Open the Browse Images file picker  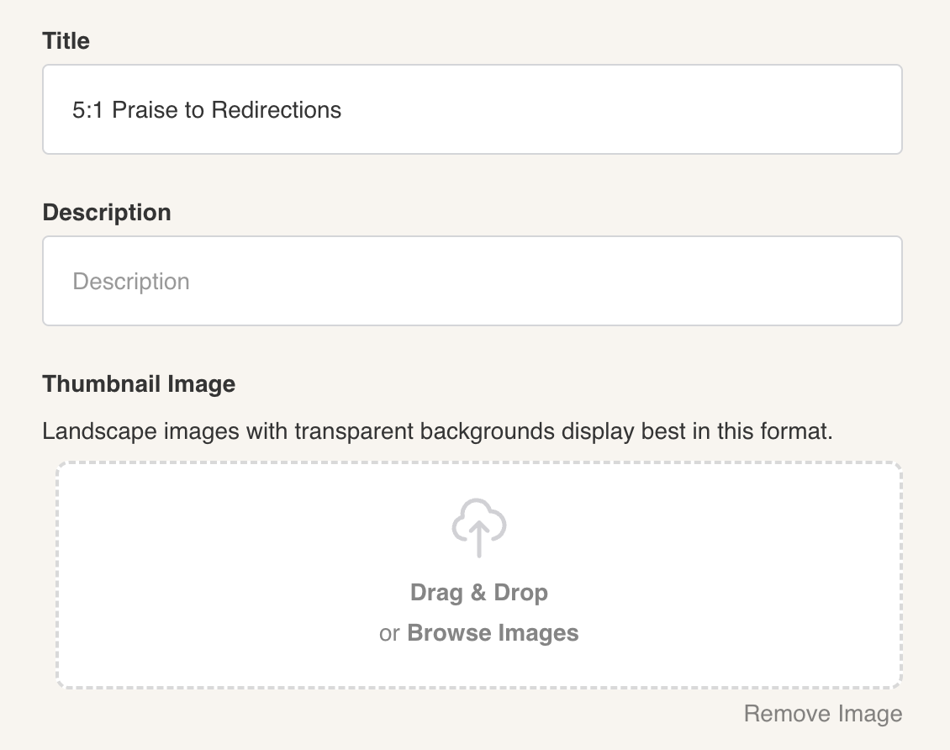493,633
